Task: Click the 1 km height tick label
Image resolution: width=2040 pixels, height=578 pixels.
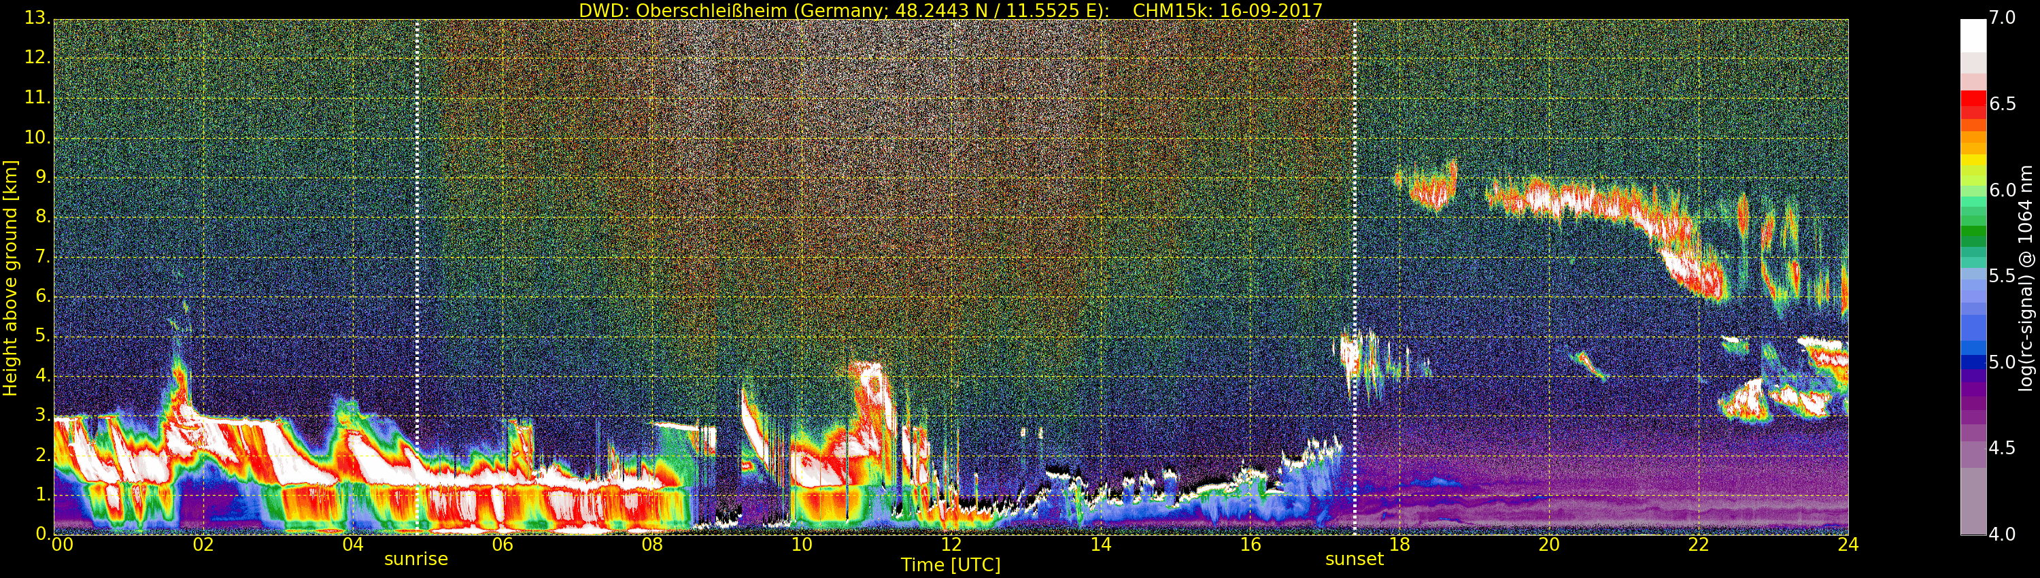Action: tap(43, 495)
